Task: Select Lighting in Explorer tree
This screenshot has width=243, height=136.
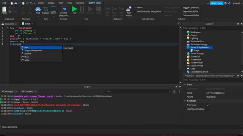Action: (x=194, y=39)
